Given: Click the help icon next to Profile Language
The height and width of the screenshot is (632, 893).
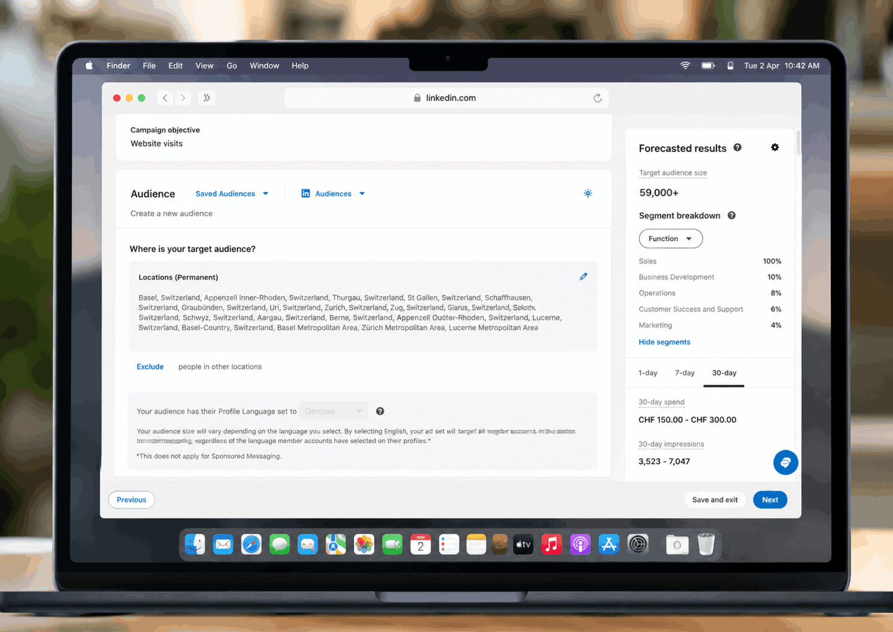Looking at the screenshot, I should coord(380,411).
